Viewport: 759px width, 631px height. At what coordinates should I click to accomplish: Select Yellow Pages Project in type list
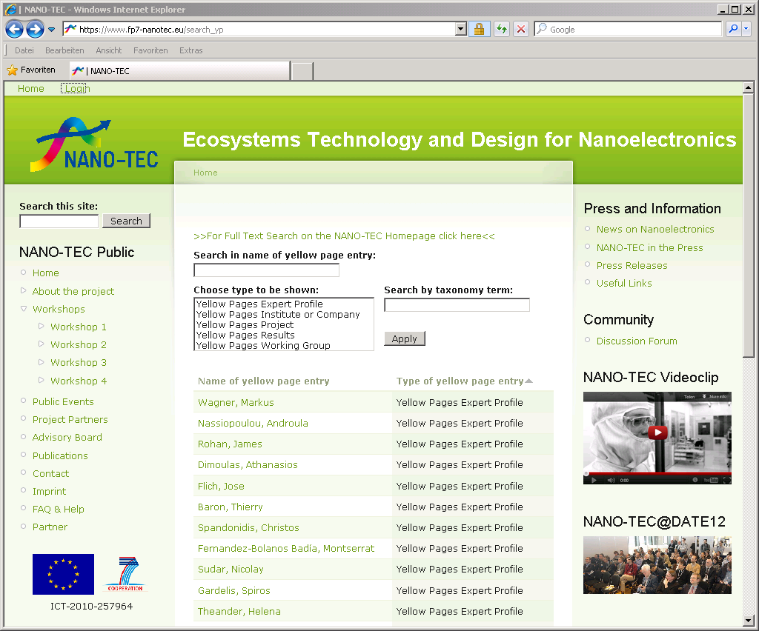[x=245, y=325]
